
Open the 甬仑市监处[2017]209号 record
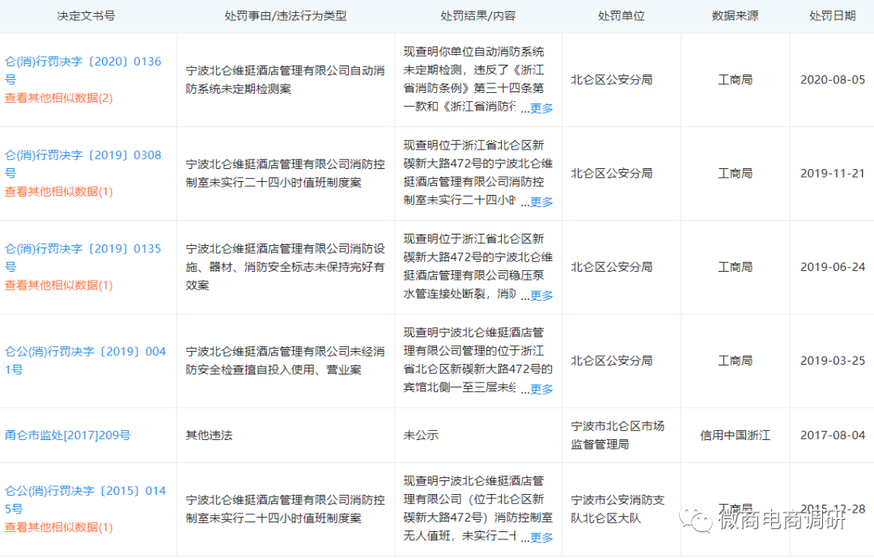pyautogui.click(x=68, y=435)
